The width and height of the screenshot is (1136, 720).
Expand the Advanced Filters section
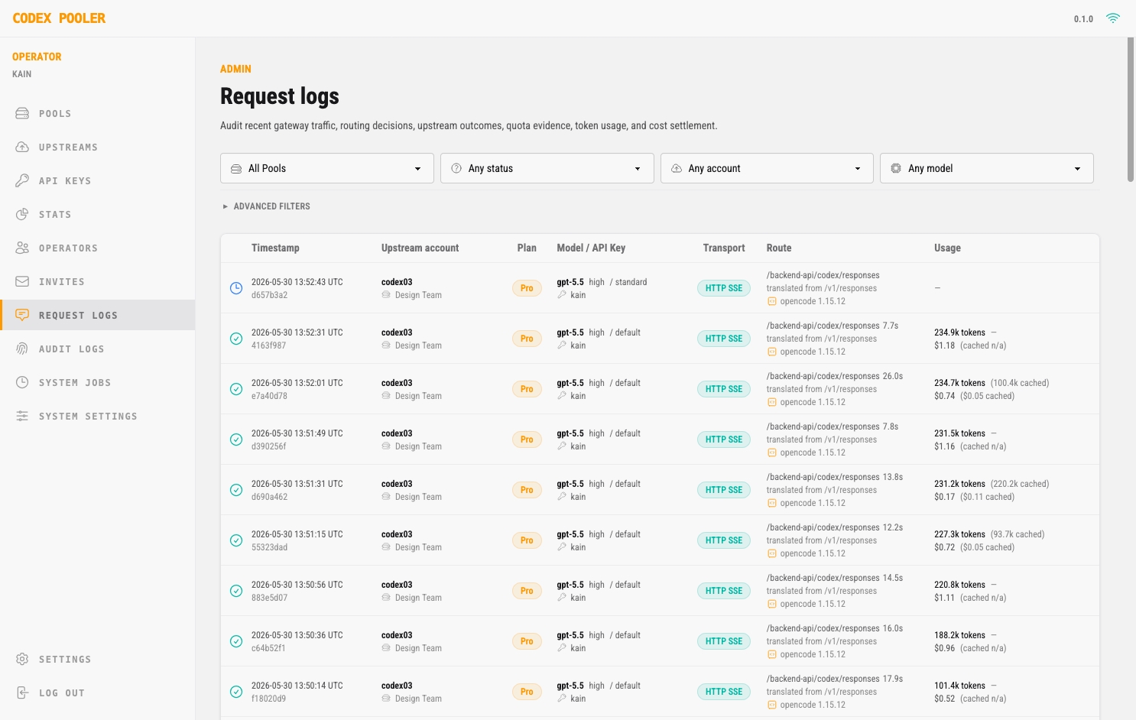[266, 206]
